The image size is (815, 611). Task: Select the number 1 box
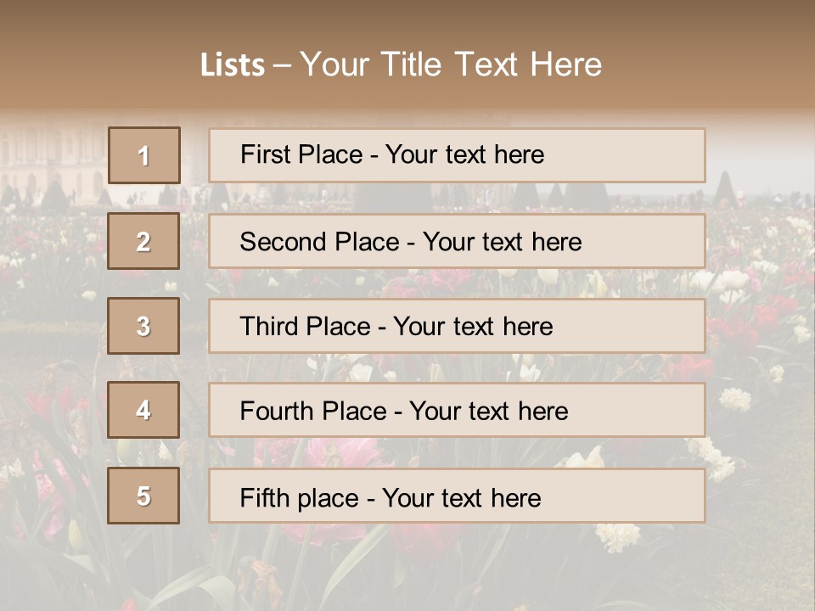point(144,155)
